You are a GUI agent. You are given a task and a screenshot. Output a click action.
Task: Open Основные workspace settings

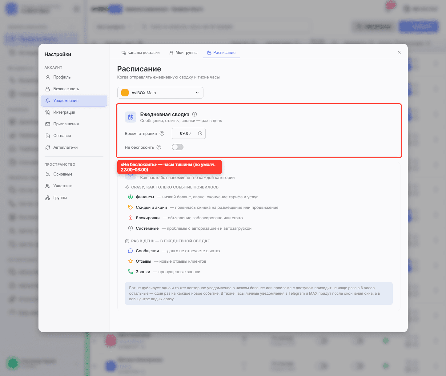(74, 174)
